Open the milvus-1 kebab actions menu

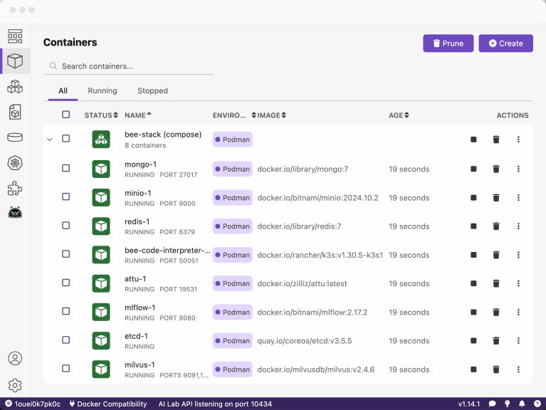click(x=518, y=369)
